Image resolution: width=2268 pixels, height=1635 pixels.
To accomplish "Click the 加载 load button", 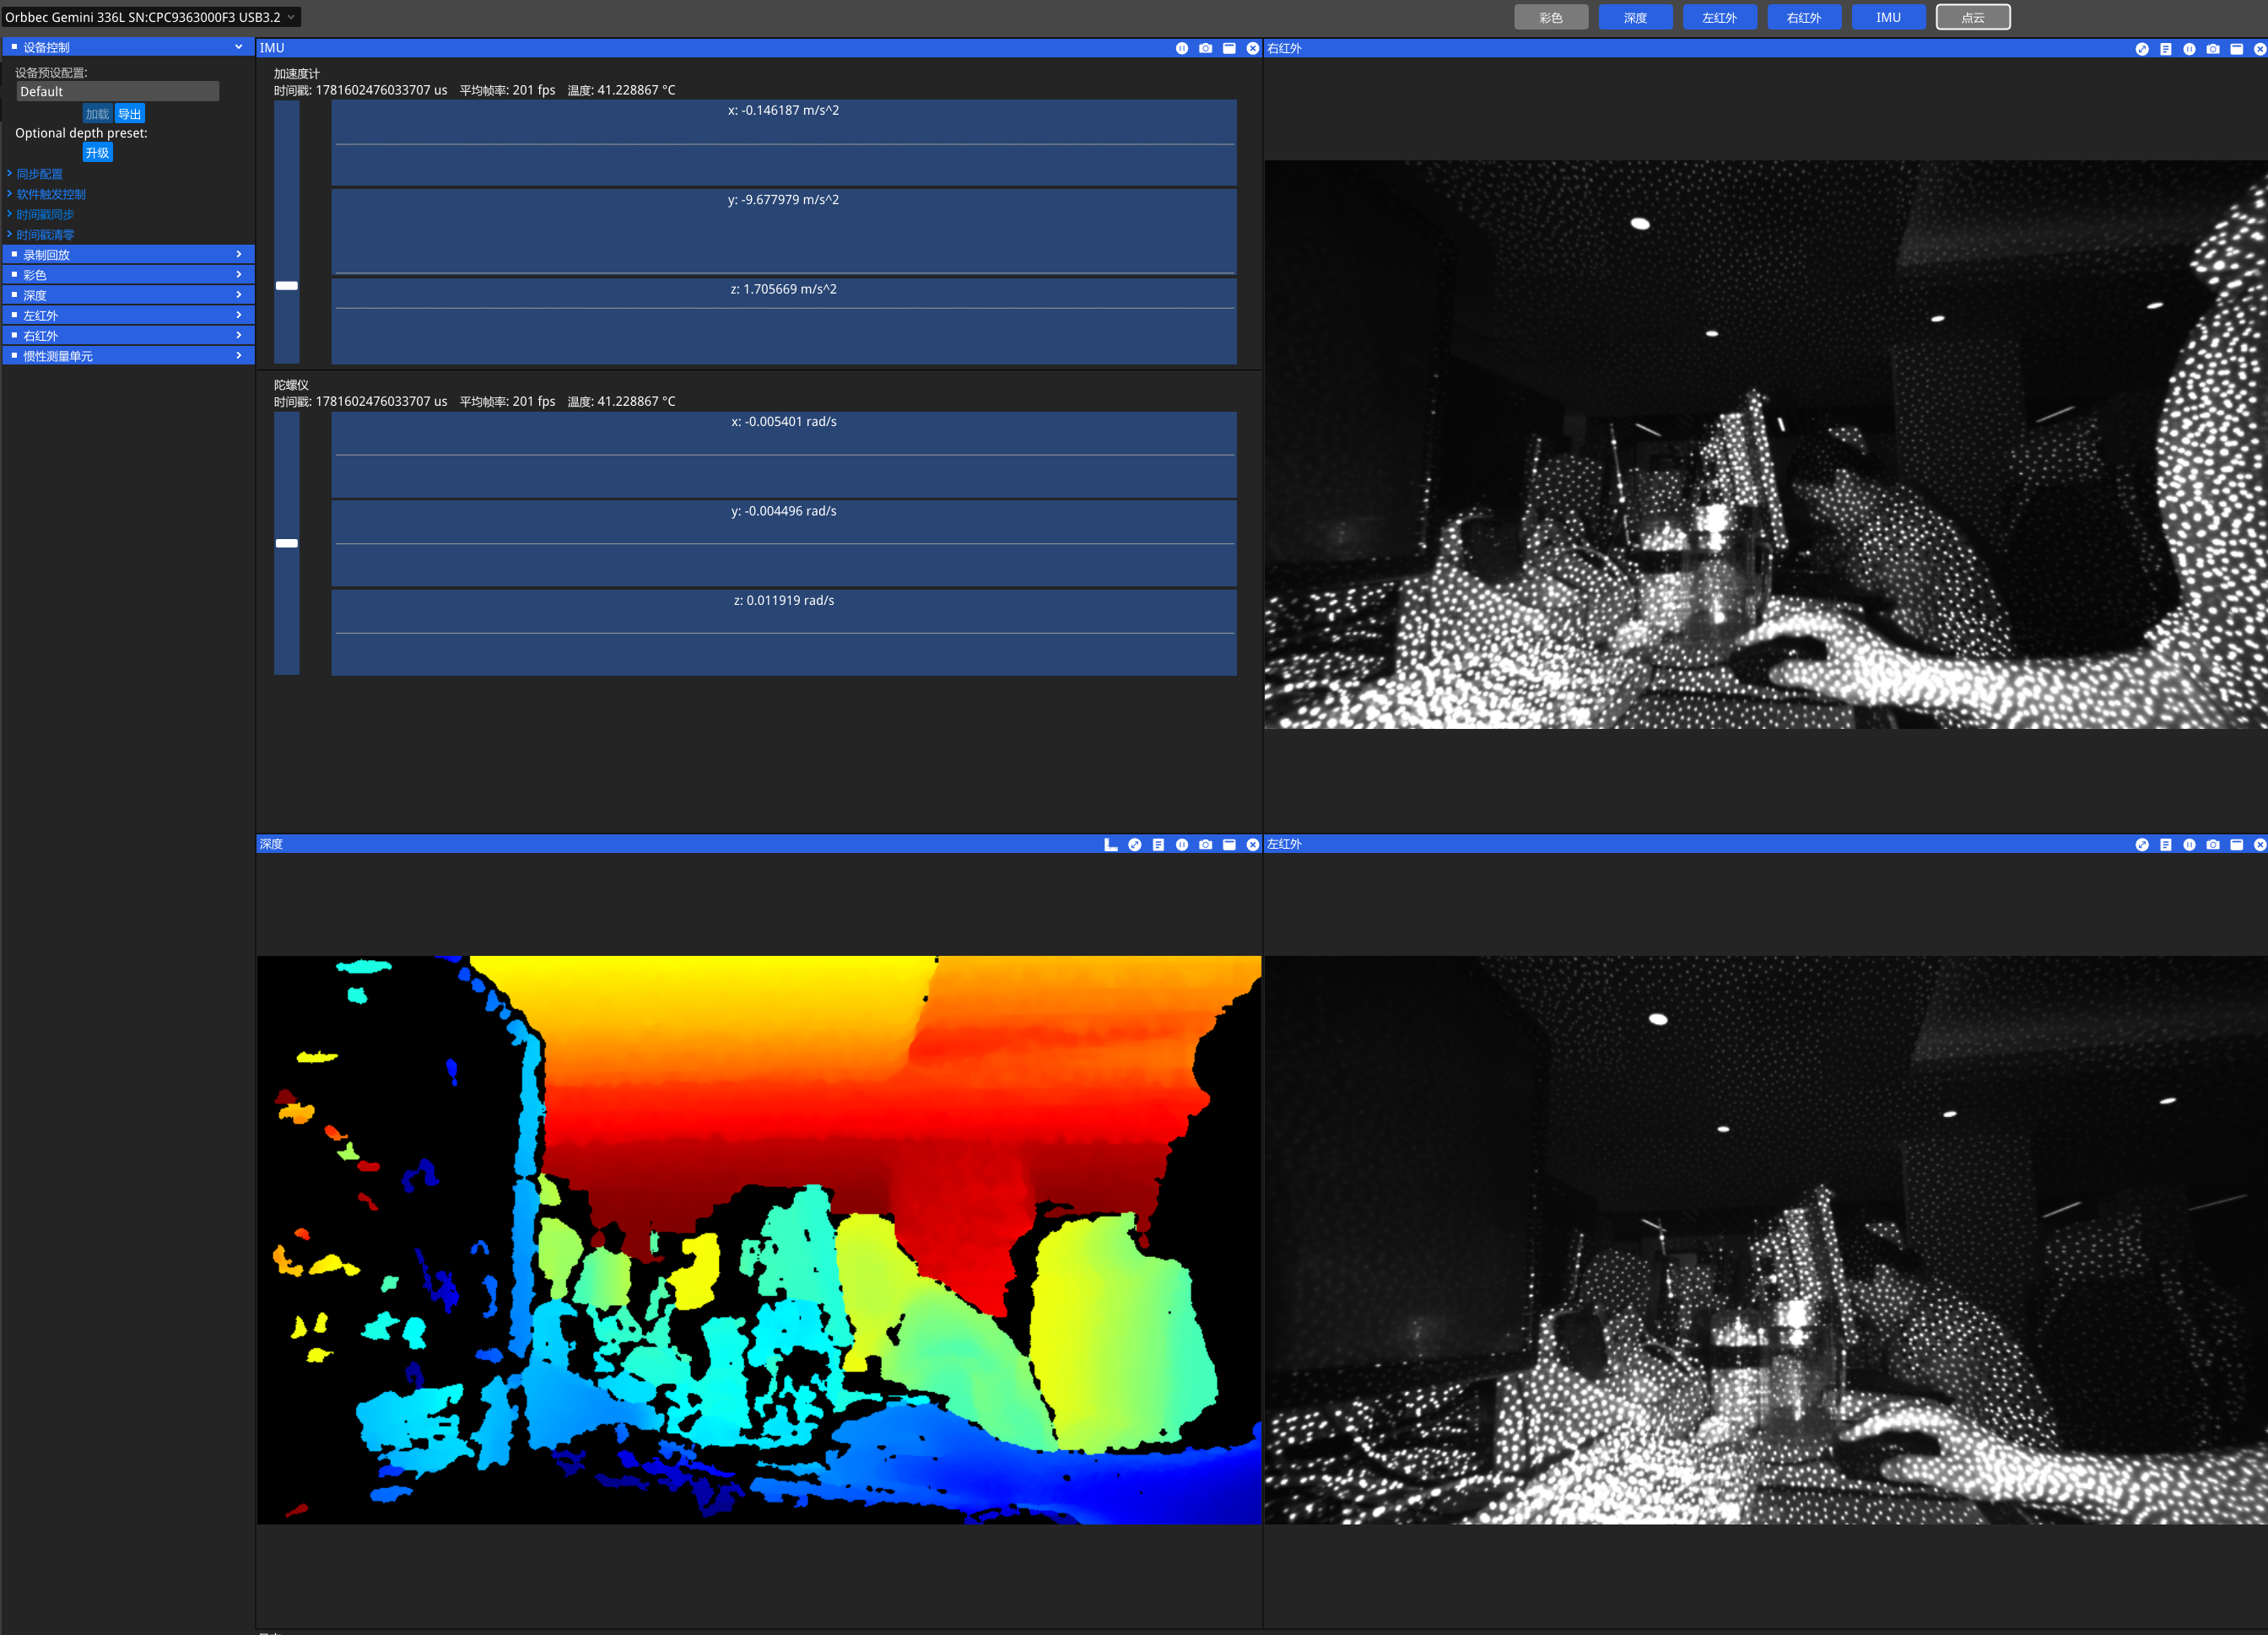I will tap(97, 114).
